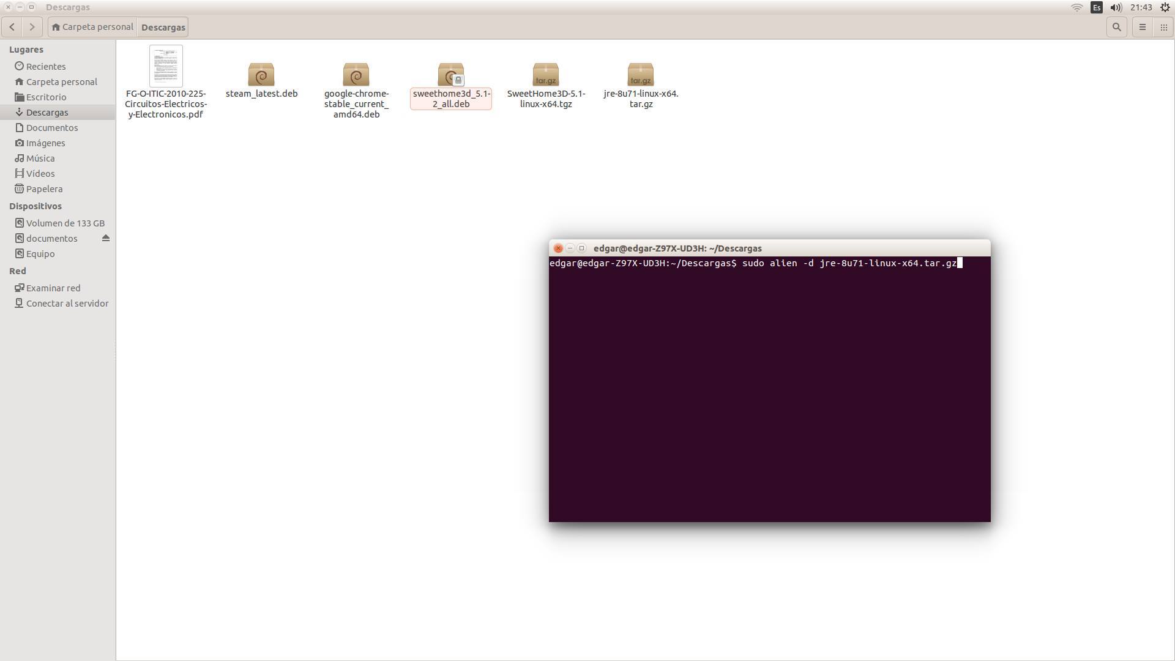Eject the documentos volume
This screenshot has width=1175, height=661.
[106, 238]
